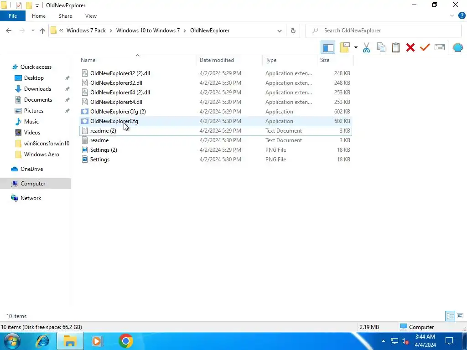467x350 pixels.
Task: Select the OldNewExplorerCfg application name
Action: pos(114,121)
